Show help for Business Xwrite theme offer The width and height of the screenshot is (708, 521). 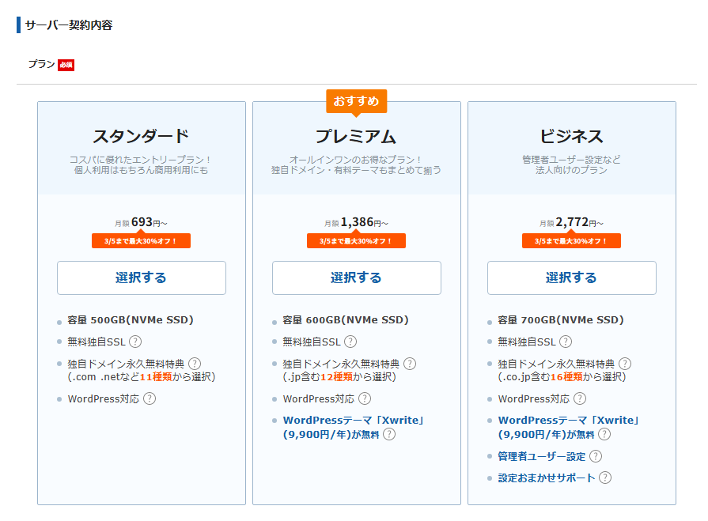tap(604, 434)
